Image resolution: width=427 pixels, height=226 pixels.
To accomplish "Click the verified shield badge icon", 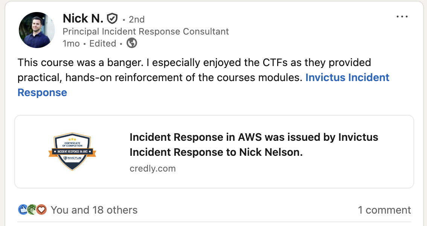I will tap(112, 18).
